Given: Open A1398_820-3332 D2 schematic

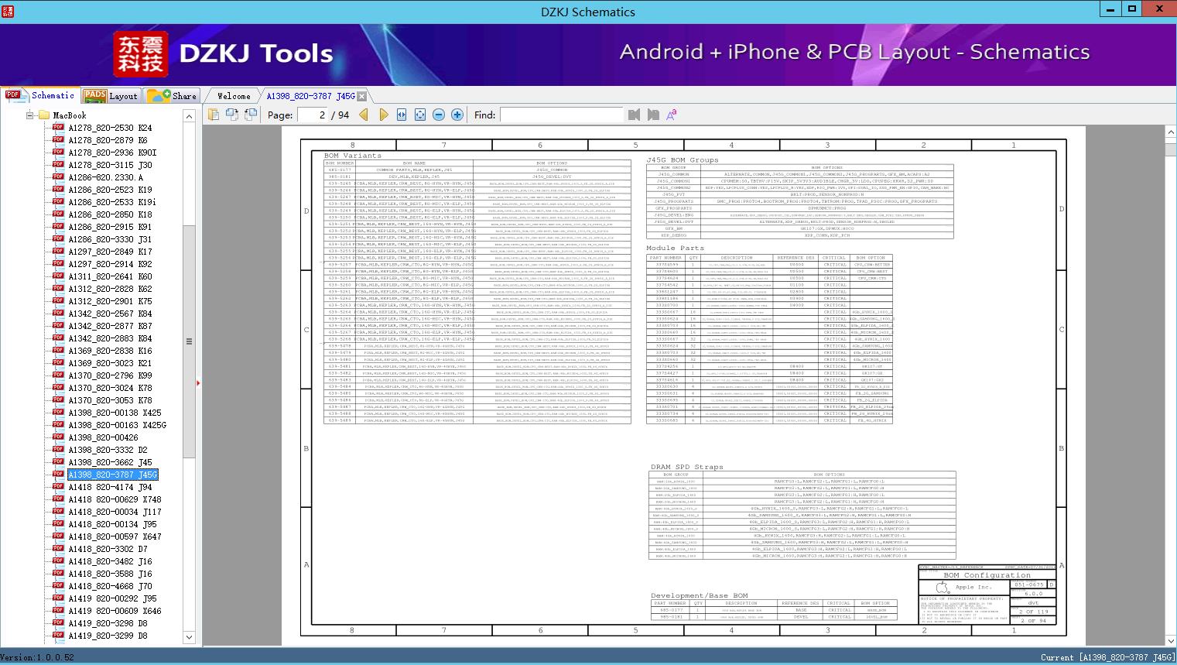Looking at the screenshot, I should [x=108, y=450].
